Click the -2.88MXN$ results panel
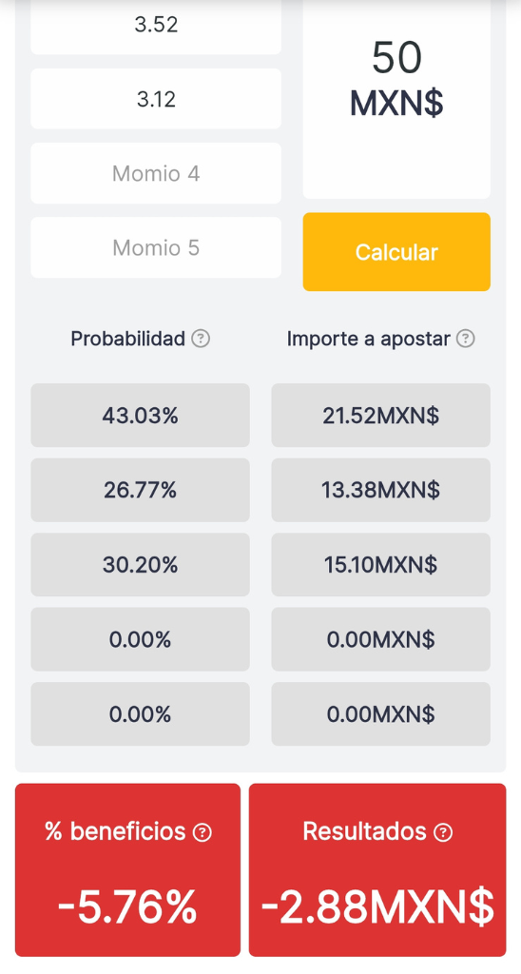This screenshot has width=521, height=974. tap(377, 870)
